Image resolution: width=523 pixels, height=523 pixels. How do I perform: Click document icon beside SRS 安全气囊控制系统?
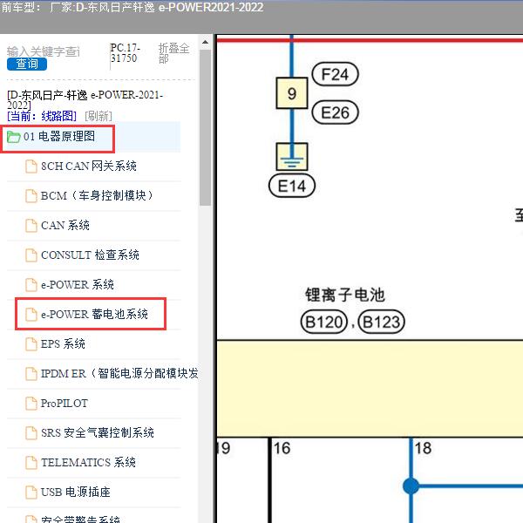(x=31, y=433)
